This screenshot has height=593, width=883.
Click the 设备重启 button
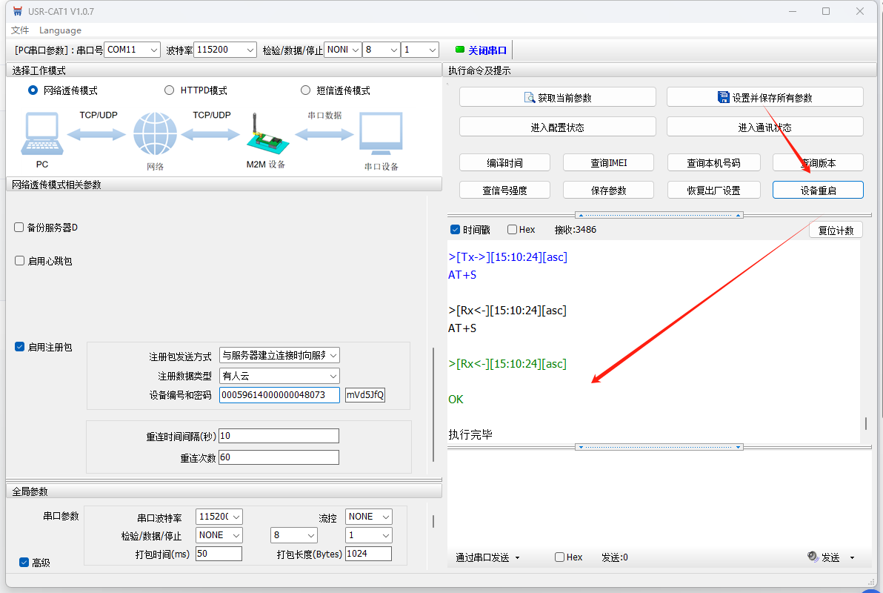point(818,191)
